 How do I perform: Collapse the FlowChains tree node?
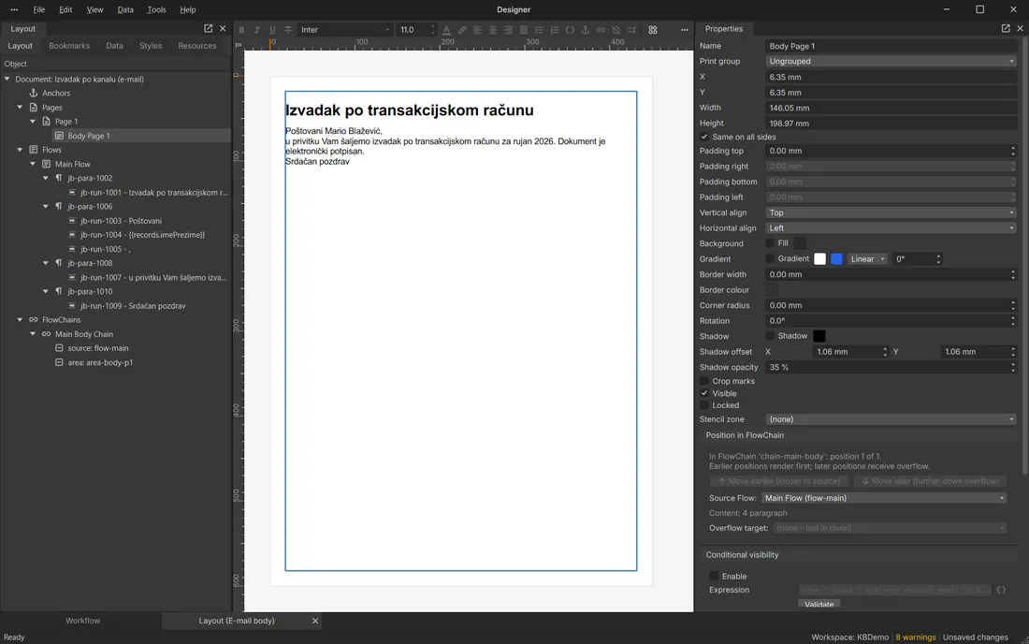[20, 320]
